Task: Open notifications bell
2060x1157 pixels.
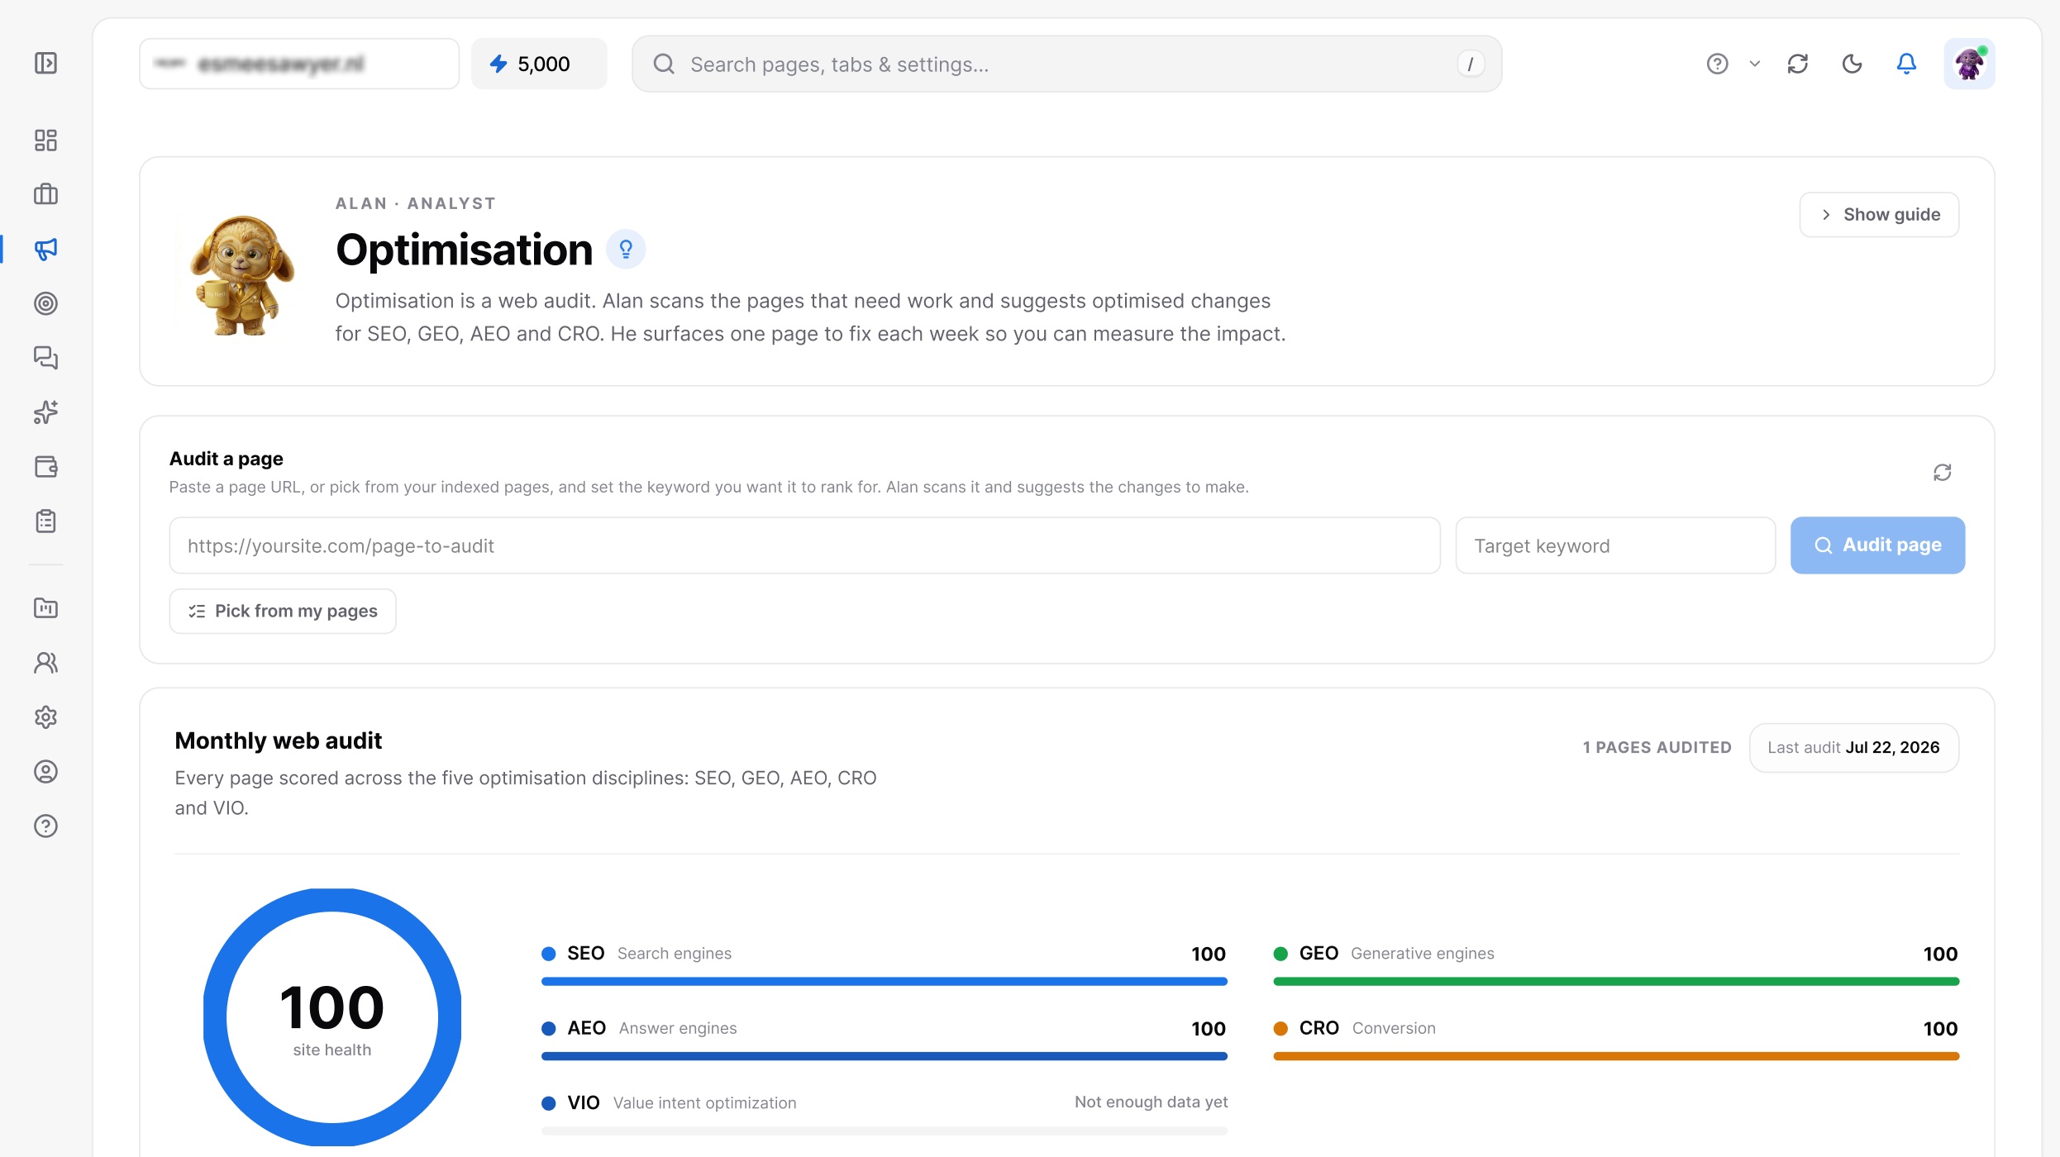Action: coord(1906,64)
